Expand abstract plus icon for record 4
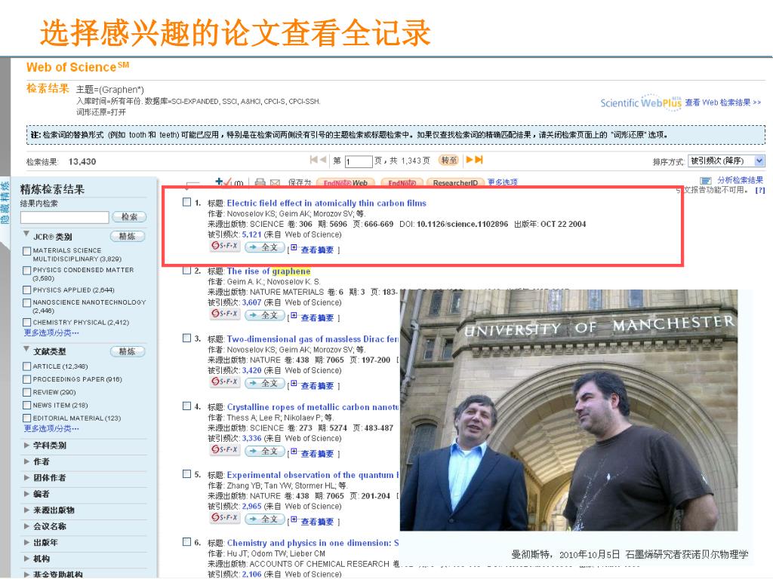The height and width of the screenshot is (579, 773). tap(294, 452)
